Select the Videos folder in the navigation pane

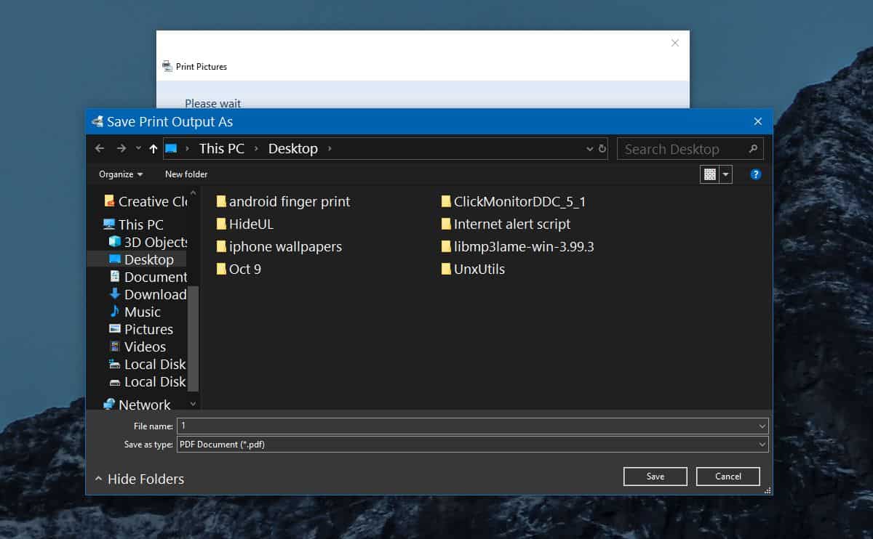(x=145, y=346)
